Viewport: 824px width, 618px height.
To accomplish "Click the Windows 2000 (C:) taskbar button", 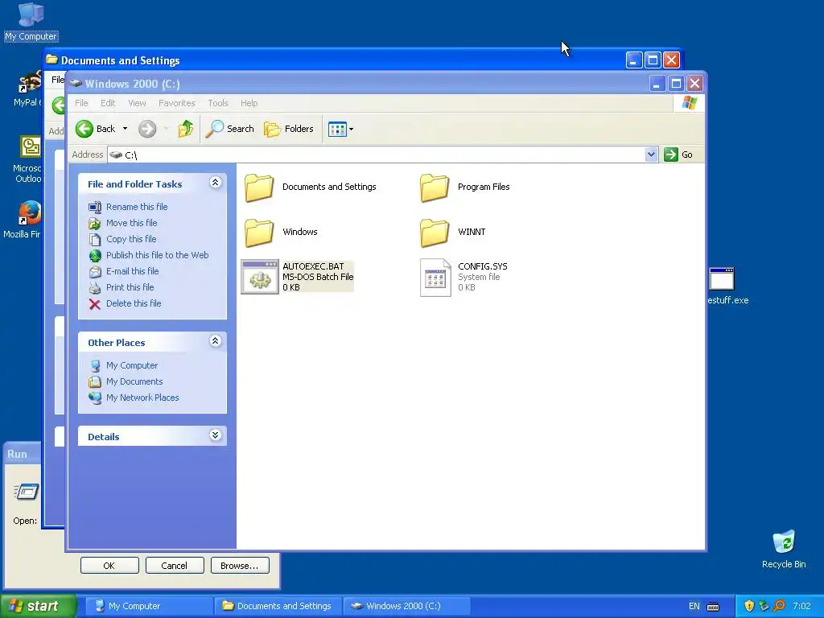I will [407, 606].
